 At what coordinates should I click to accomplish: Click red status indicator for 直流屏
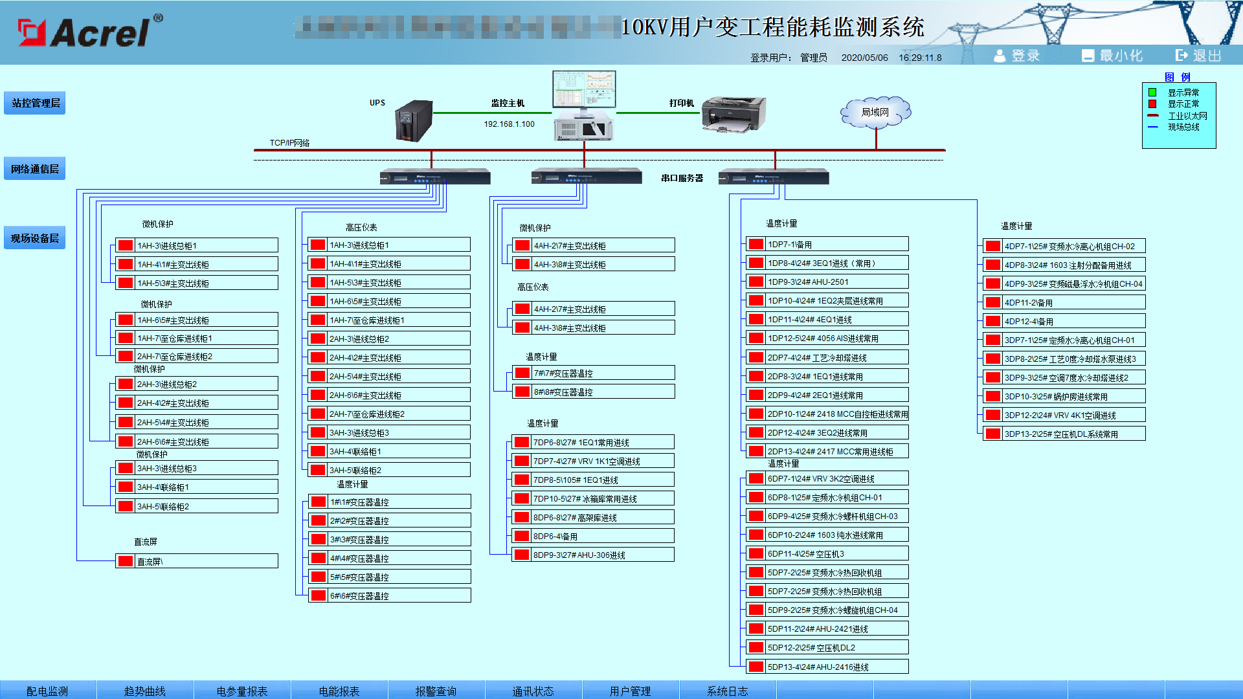(x=126, y=561)
